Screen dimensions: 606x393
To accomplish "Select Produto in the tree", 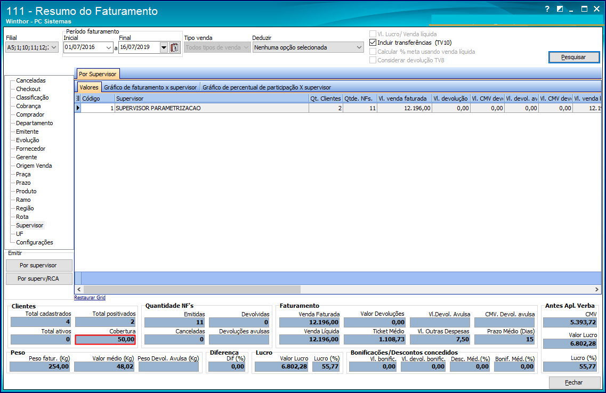I will [26, 191].
